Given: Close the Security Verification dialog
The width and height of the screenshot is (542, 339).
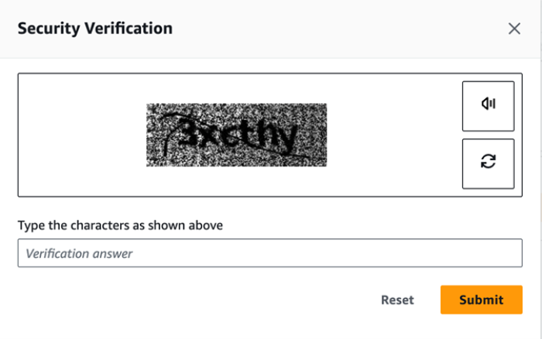Looking at the screenshot, I should [514, 29].
